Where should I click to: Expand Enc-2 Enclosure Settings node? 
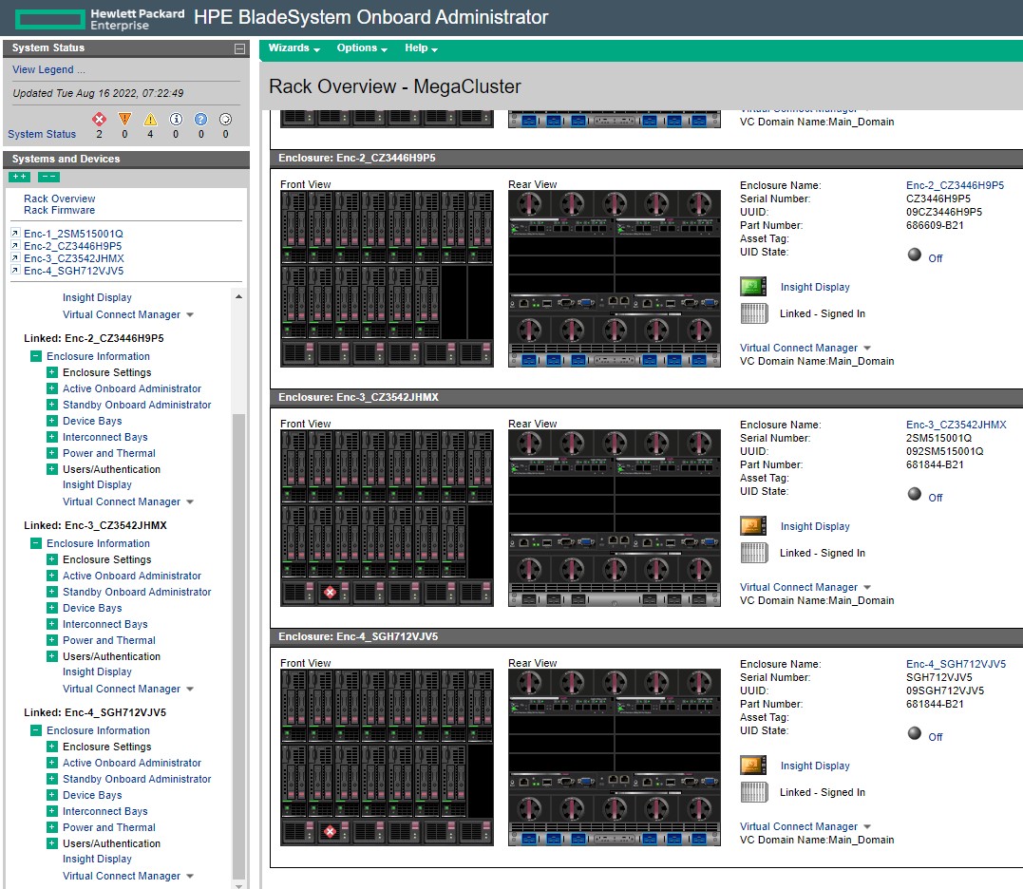point(52,372)
